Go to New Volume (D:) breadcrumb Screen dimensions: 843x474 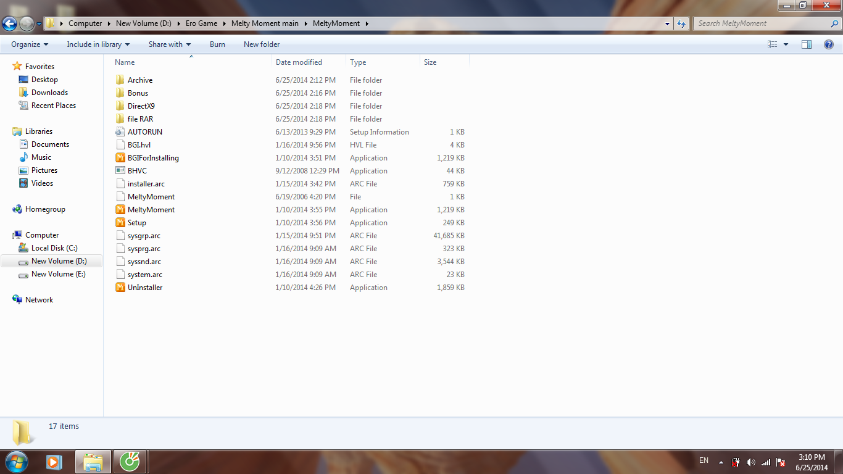coord(144,23)
